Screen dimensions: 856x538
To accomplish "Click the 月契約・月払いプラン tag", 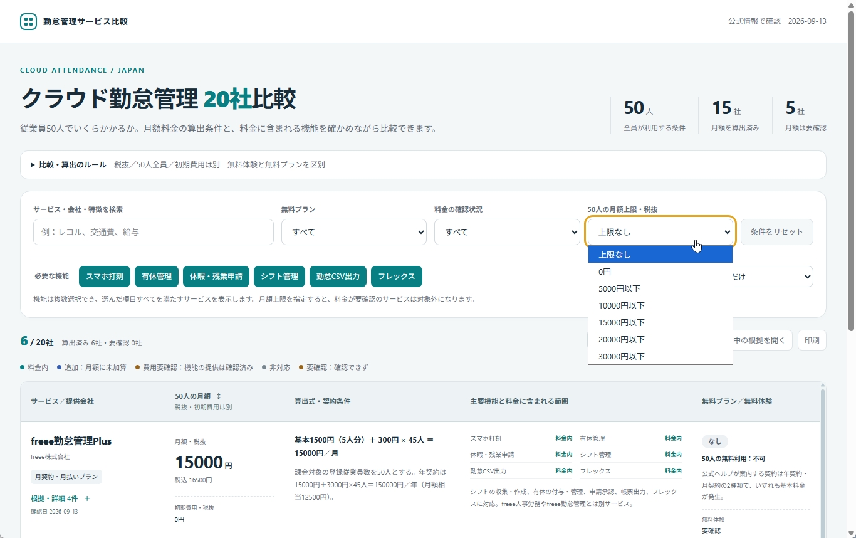I will [66, 477].
